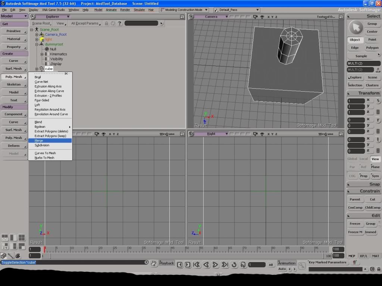Image resolution: width=382 pixels, height=286 pixels.
Task: Expand the Camera_Root tree node
Action: coord(37,35)
